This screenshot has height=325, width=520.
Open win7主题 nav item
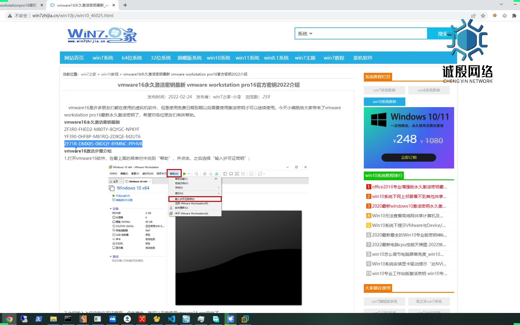pyautogui.click(x=305, y=58)
